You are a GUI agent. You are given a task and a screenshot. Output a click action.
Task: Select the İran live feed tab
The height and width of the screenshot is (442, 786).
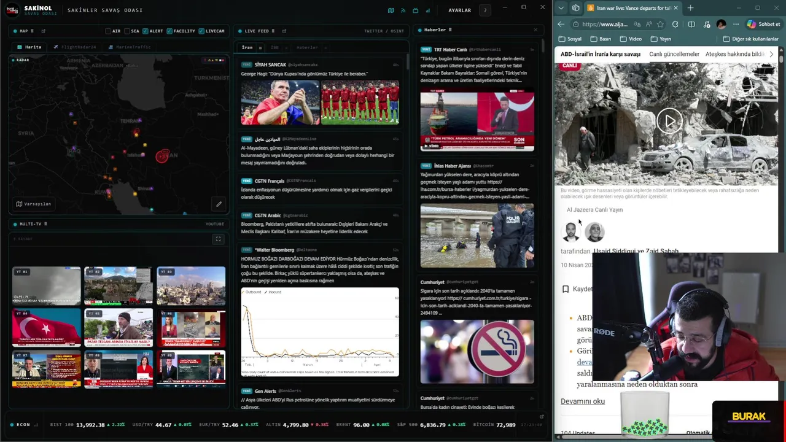[247, 47]
